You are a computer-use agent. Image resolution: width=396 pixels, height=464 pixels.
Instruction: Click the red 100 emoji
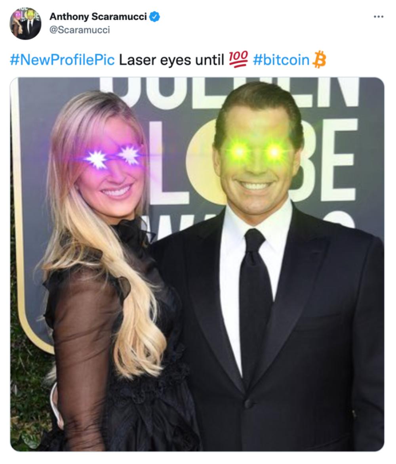(x=238, y=59)
